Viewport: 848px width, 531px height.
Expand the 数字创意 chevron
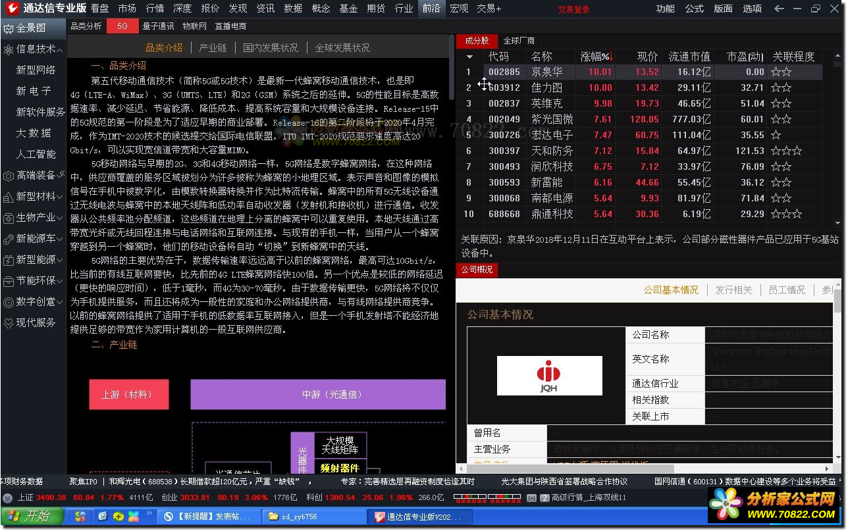click(60, 303)
